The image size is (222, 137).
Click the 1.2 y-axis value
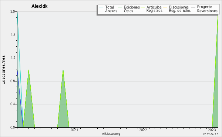pyautogui.click(x=13, y=58)
